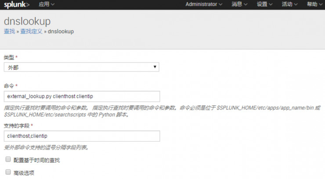
Task: Open the 应用 dropdown menu
Action: click(x=47, y=4)
